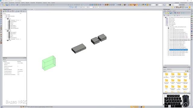Switch to the 'Стол и Тумба' document tab
This screenshot has width=193, height=108.
[30, 9]
